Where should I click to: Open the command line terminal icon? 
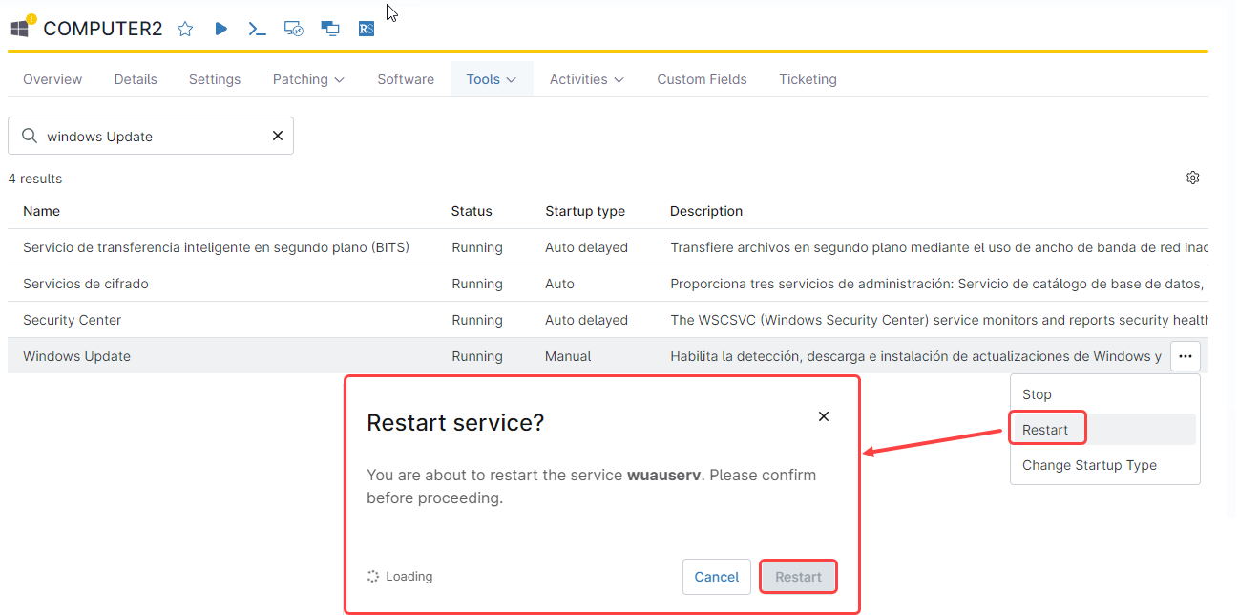257,29
